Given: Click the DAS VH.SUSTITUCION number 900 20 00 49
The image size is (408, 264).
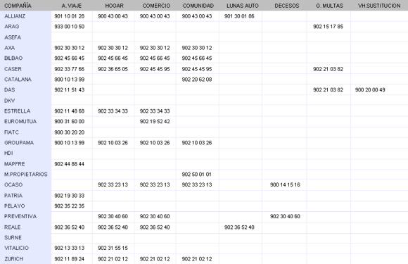Looking at the screenshot, I should tap(370, 90).
